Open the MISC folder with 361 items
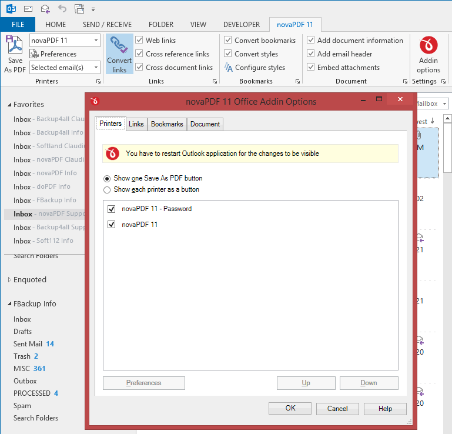452x434 pixels. pyautogui.click(x=29, y=369)
